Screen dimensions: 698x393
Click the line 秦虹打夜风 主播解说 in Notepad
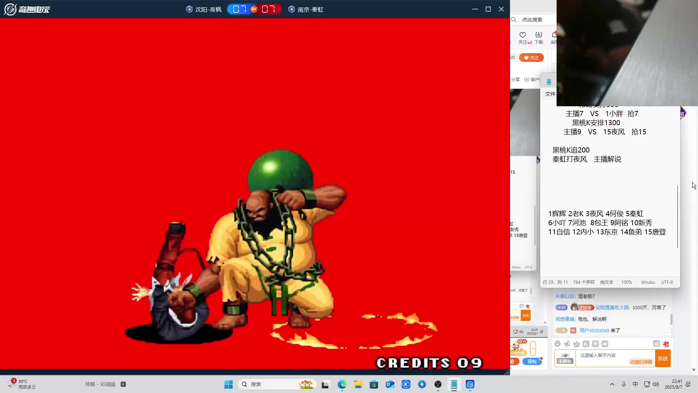coord(587,159)
